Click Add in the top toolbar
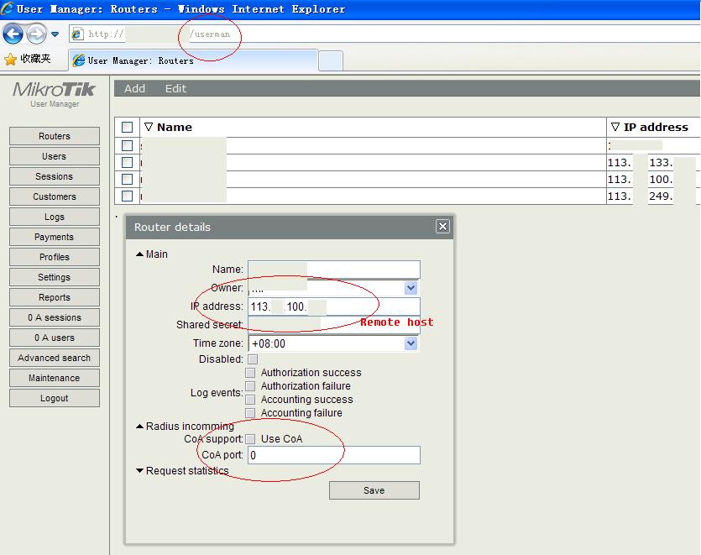Image resolution: width=701 pixels, height=555 pixels. click(134, 88)
